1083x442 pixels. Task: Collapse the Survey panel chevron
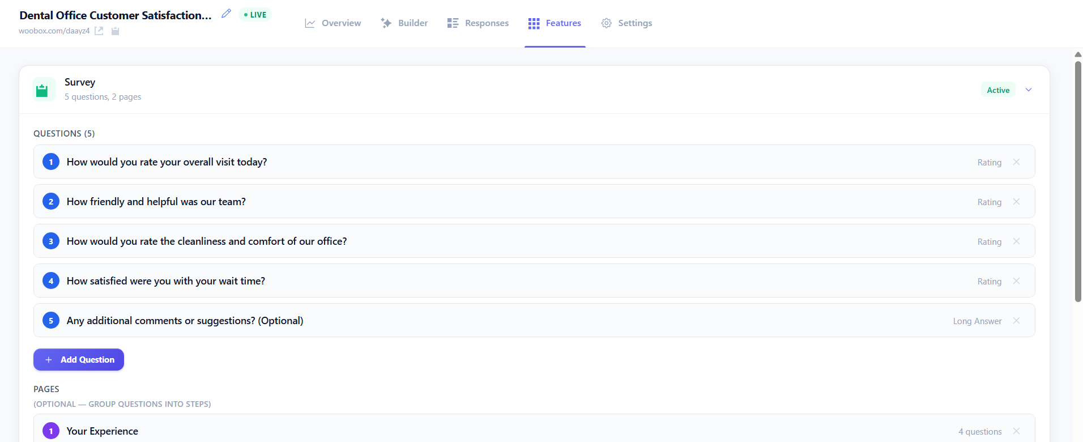(x=1029, y=90)
